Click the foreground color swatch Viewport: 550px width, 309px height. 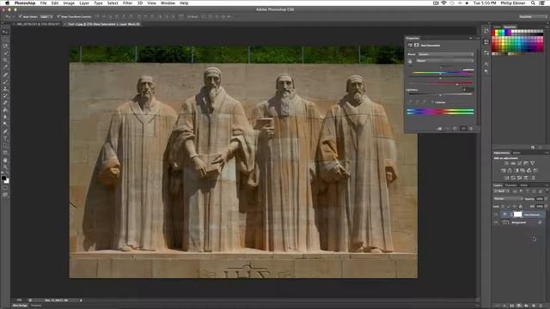(x=3, y=178)
